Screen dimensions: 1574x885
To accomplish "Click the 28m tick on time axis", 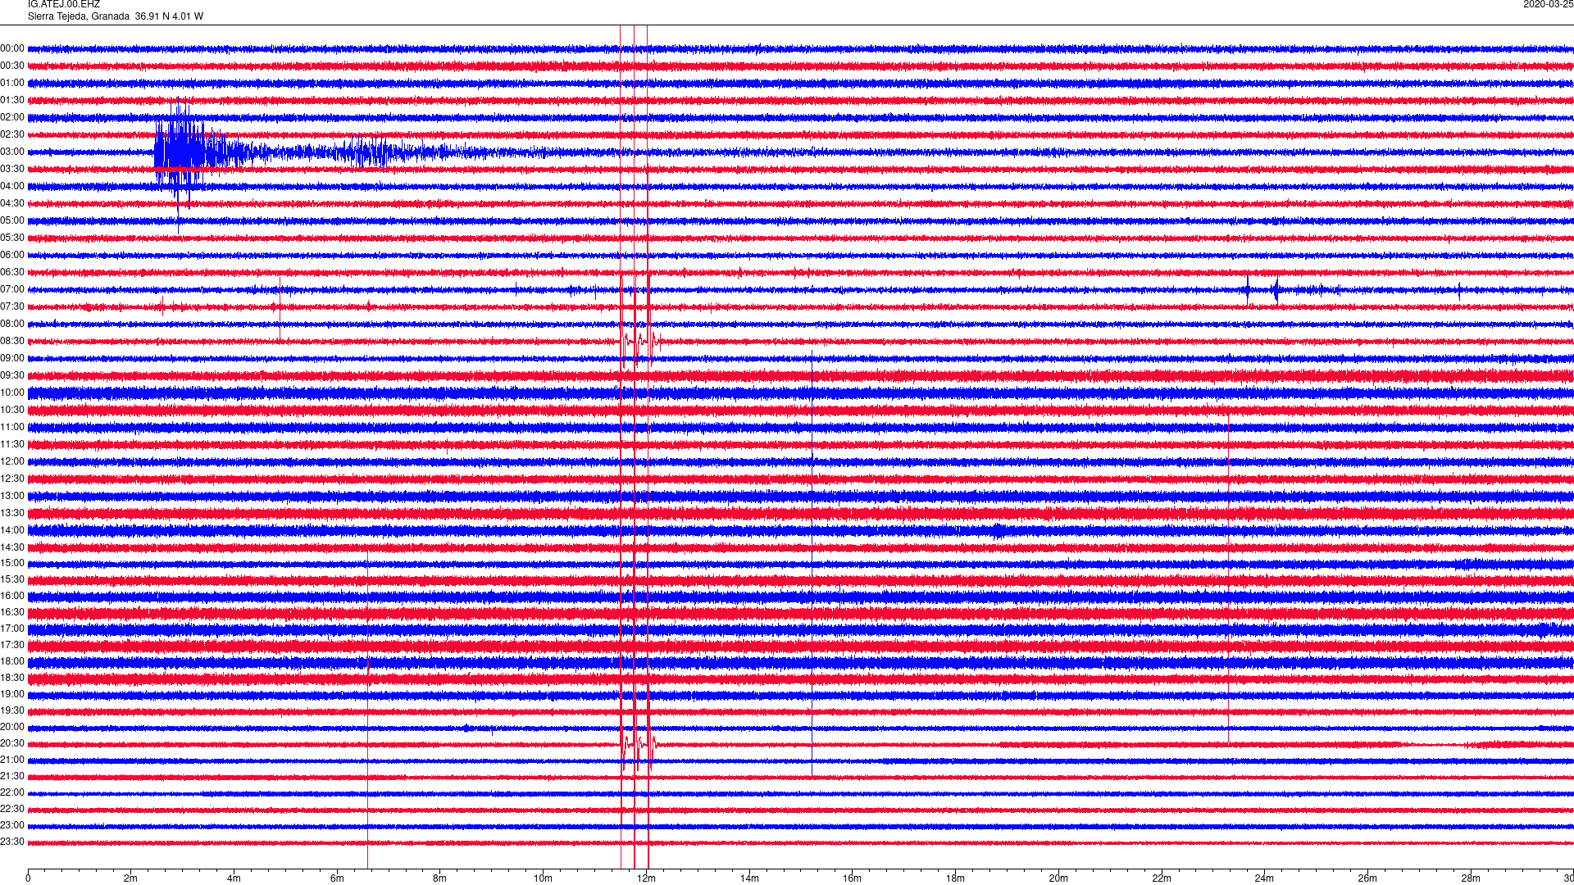I will 1471,878.
